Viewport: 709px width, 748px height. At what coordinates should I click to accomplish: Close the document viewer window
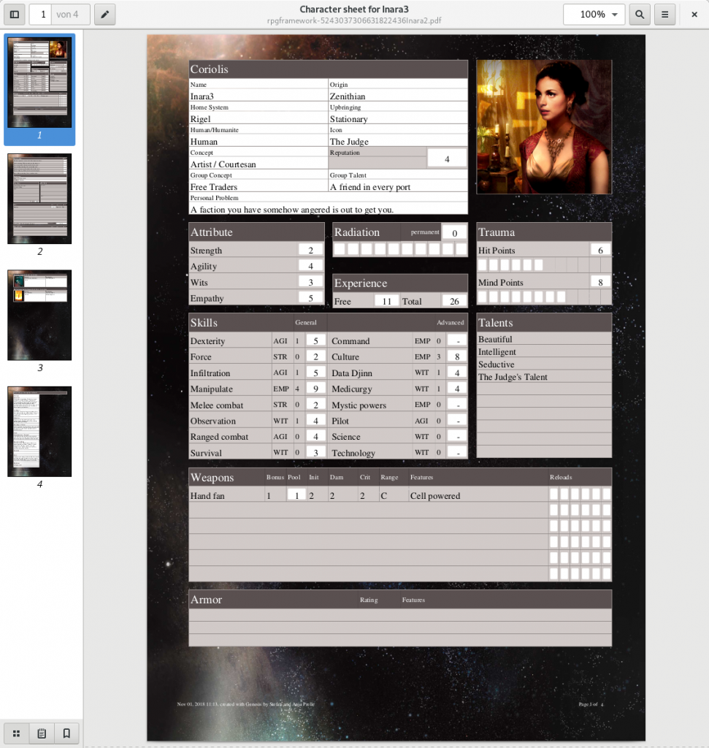click(x=694, y=14)
